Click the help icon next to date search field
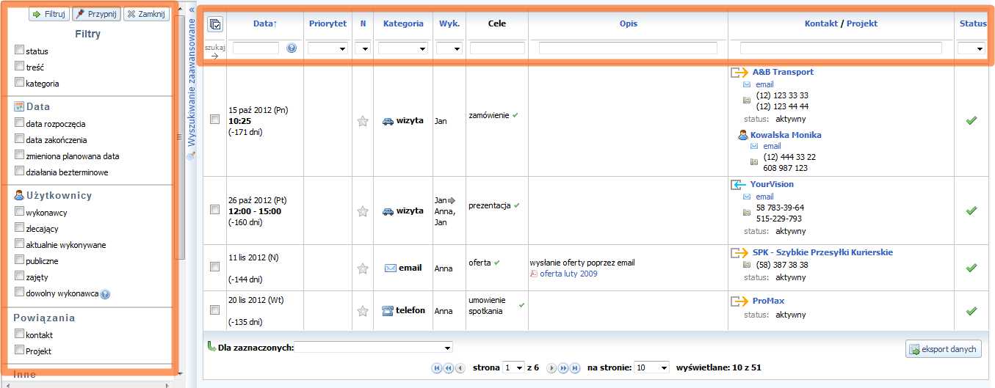This screenshot has width=995, height=388. [292, 48]
